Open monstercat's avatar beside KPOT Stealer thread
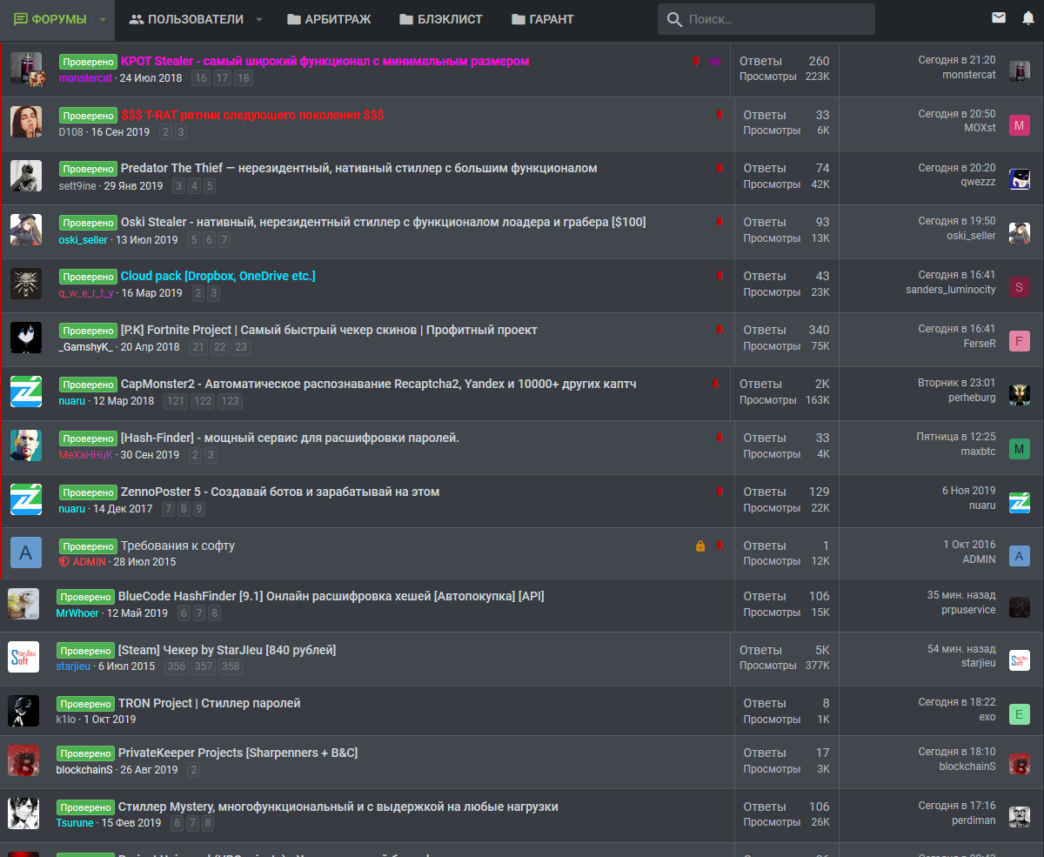The image size is (1044, 857). click(26, 68)
